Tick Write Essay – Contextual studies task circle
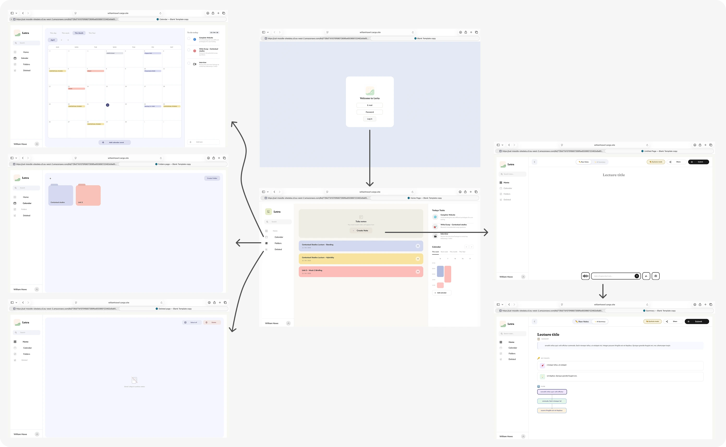Screen dimensions: 726x447 [x=189, y=50]
